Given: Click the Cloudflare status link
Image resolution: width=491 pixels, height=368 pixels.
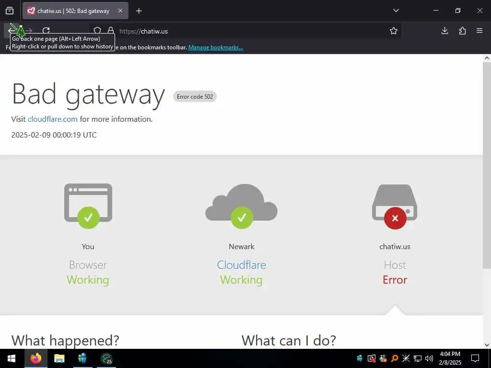Looking at the screenshot, I should click(x=242, y=265).
